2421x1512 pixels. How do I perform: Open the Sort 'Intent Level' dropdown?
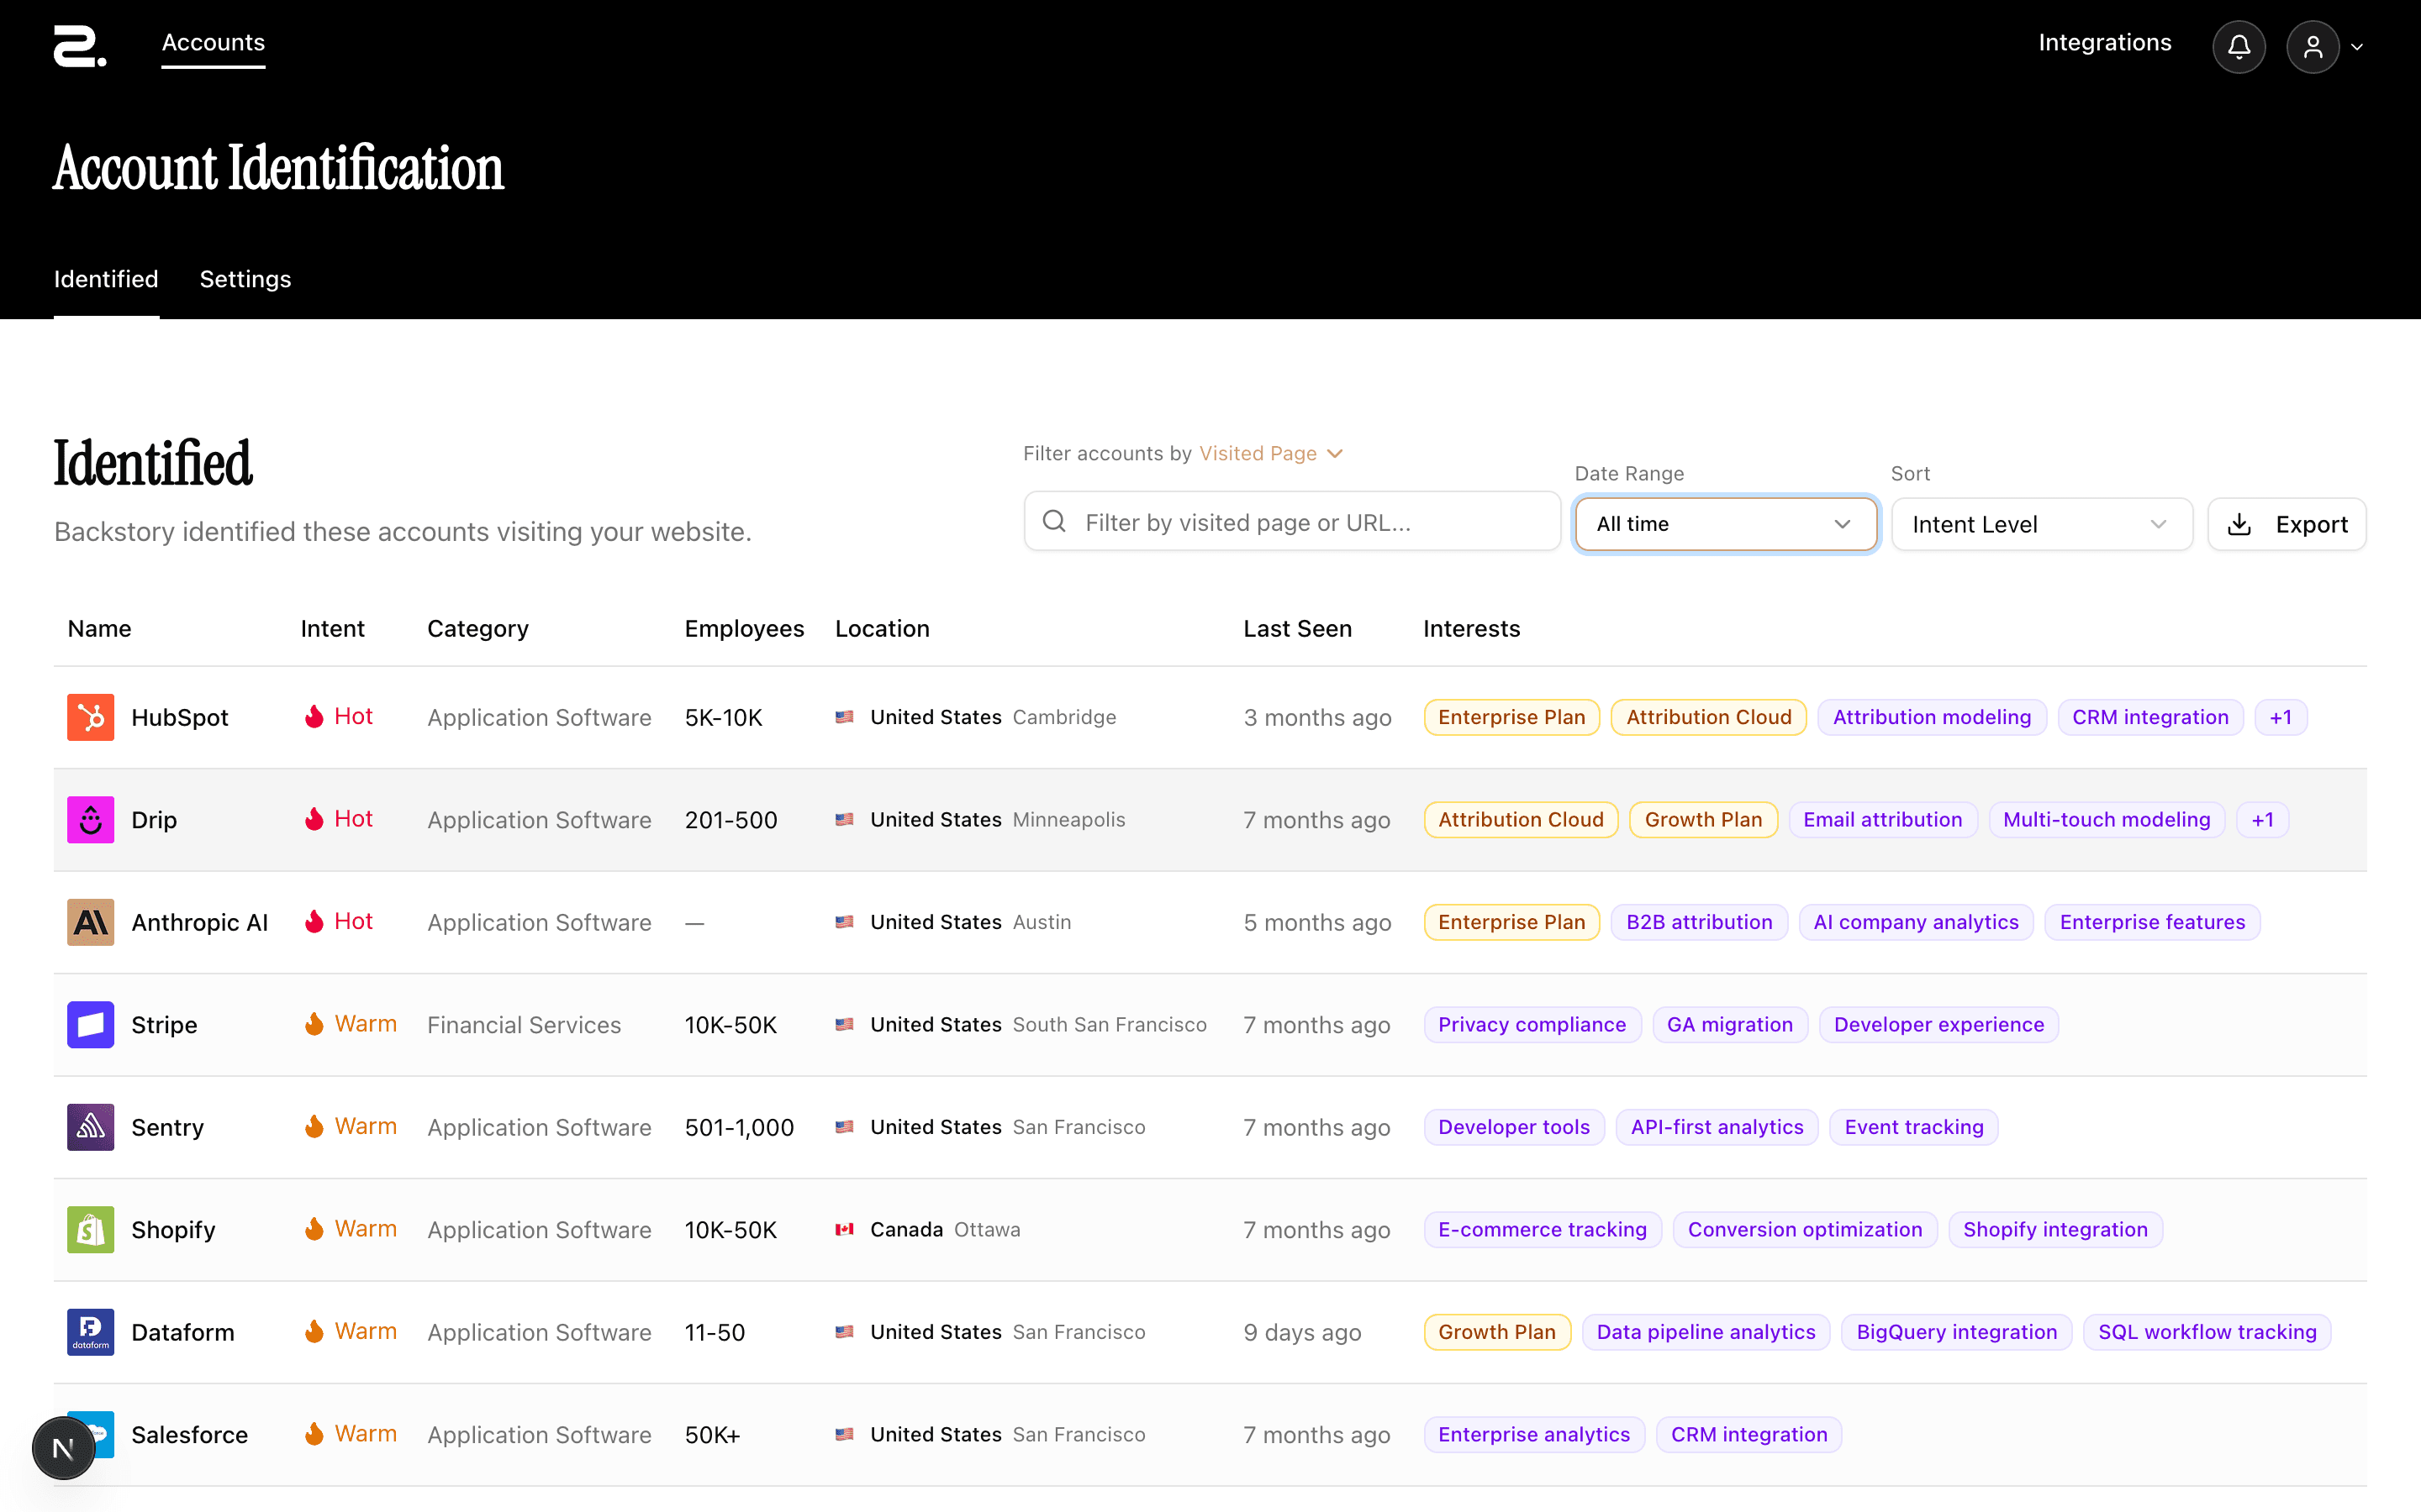tap(2041, 524)
